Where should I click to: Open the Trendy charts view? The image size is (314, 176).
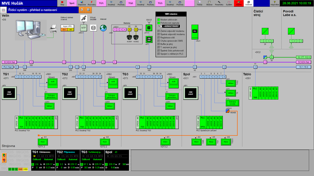coord(200,3)
